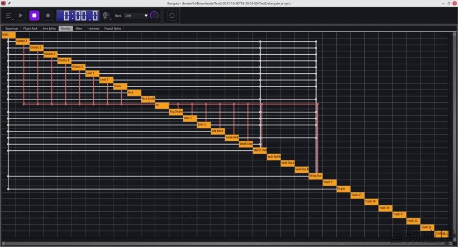Open the Mixer tab

click(79, 28)
